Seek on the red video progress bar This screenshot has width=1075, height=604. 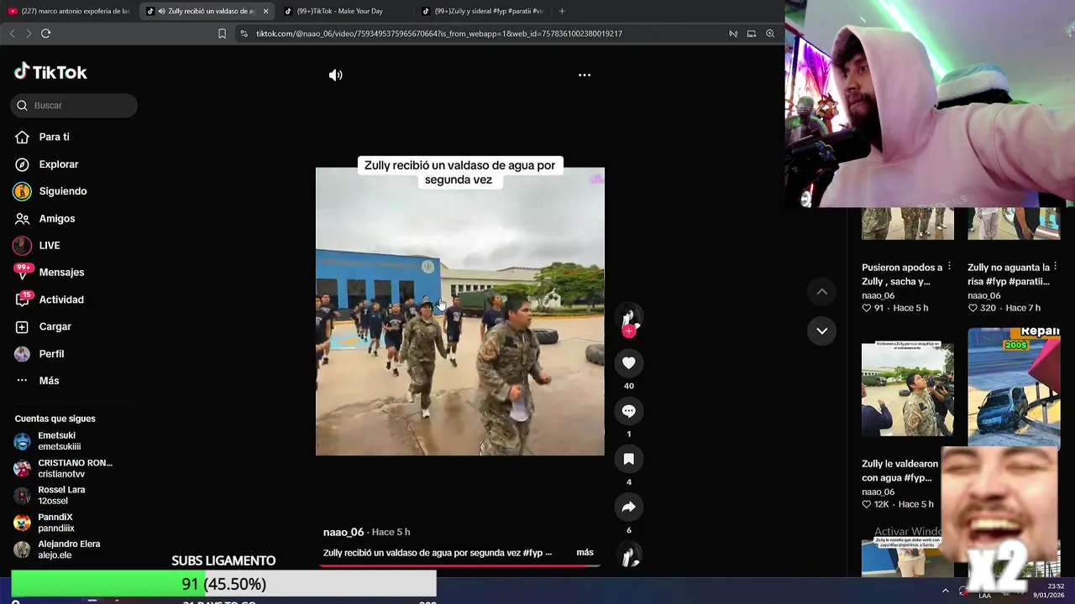tap(459, 565)
